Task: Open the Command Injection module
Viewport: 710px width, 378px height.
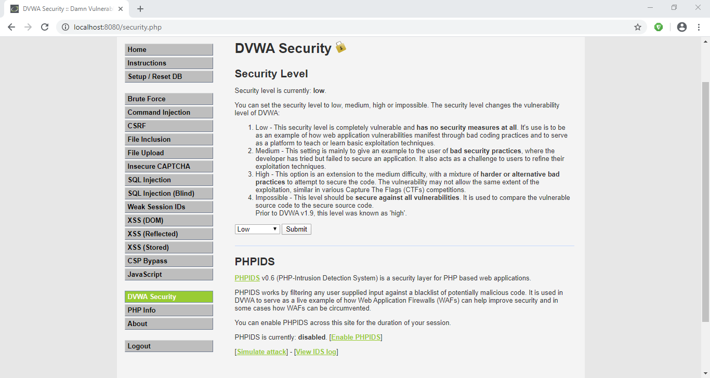Action: tap(169, 112)
